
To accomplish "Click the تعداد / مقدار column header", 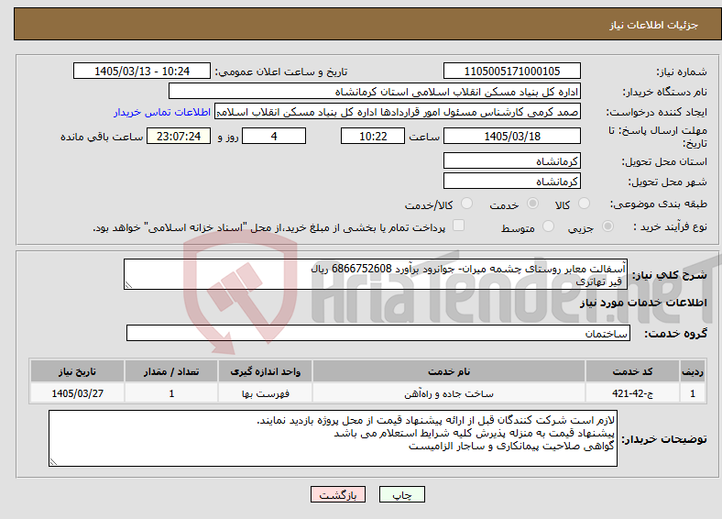I will click(x=171, y=371).
